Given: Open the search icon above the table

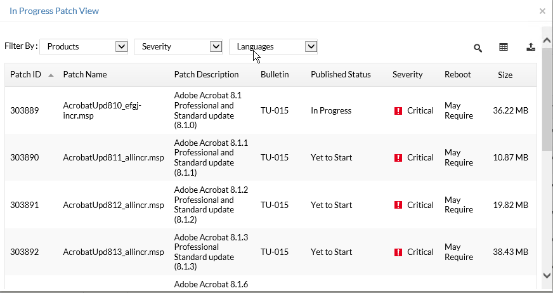Looking at the screenshot, I should tap(478, 48).
